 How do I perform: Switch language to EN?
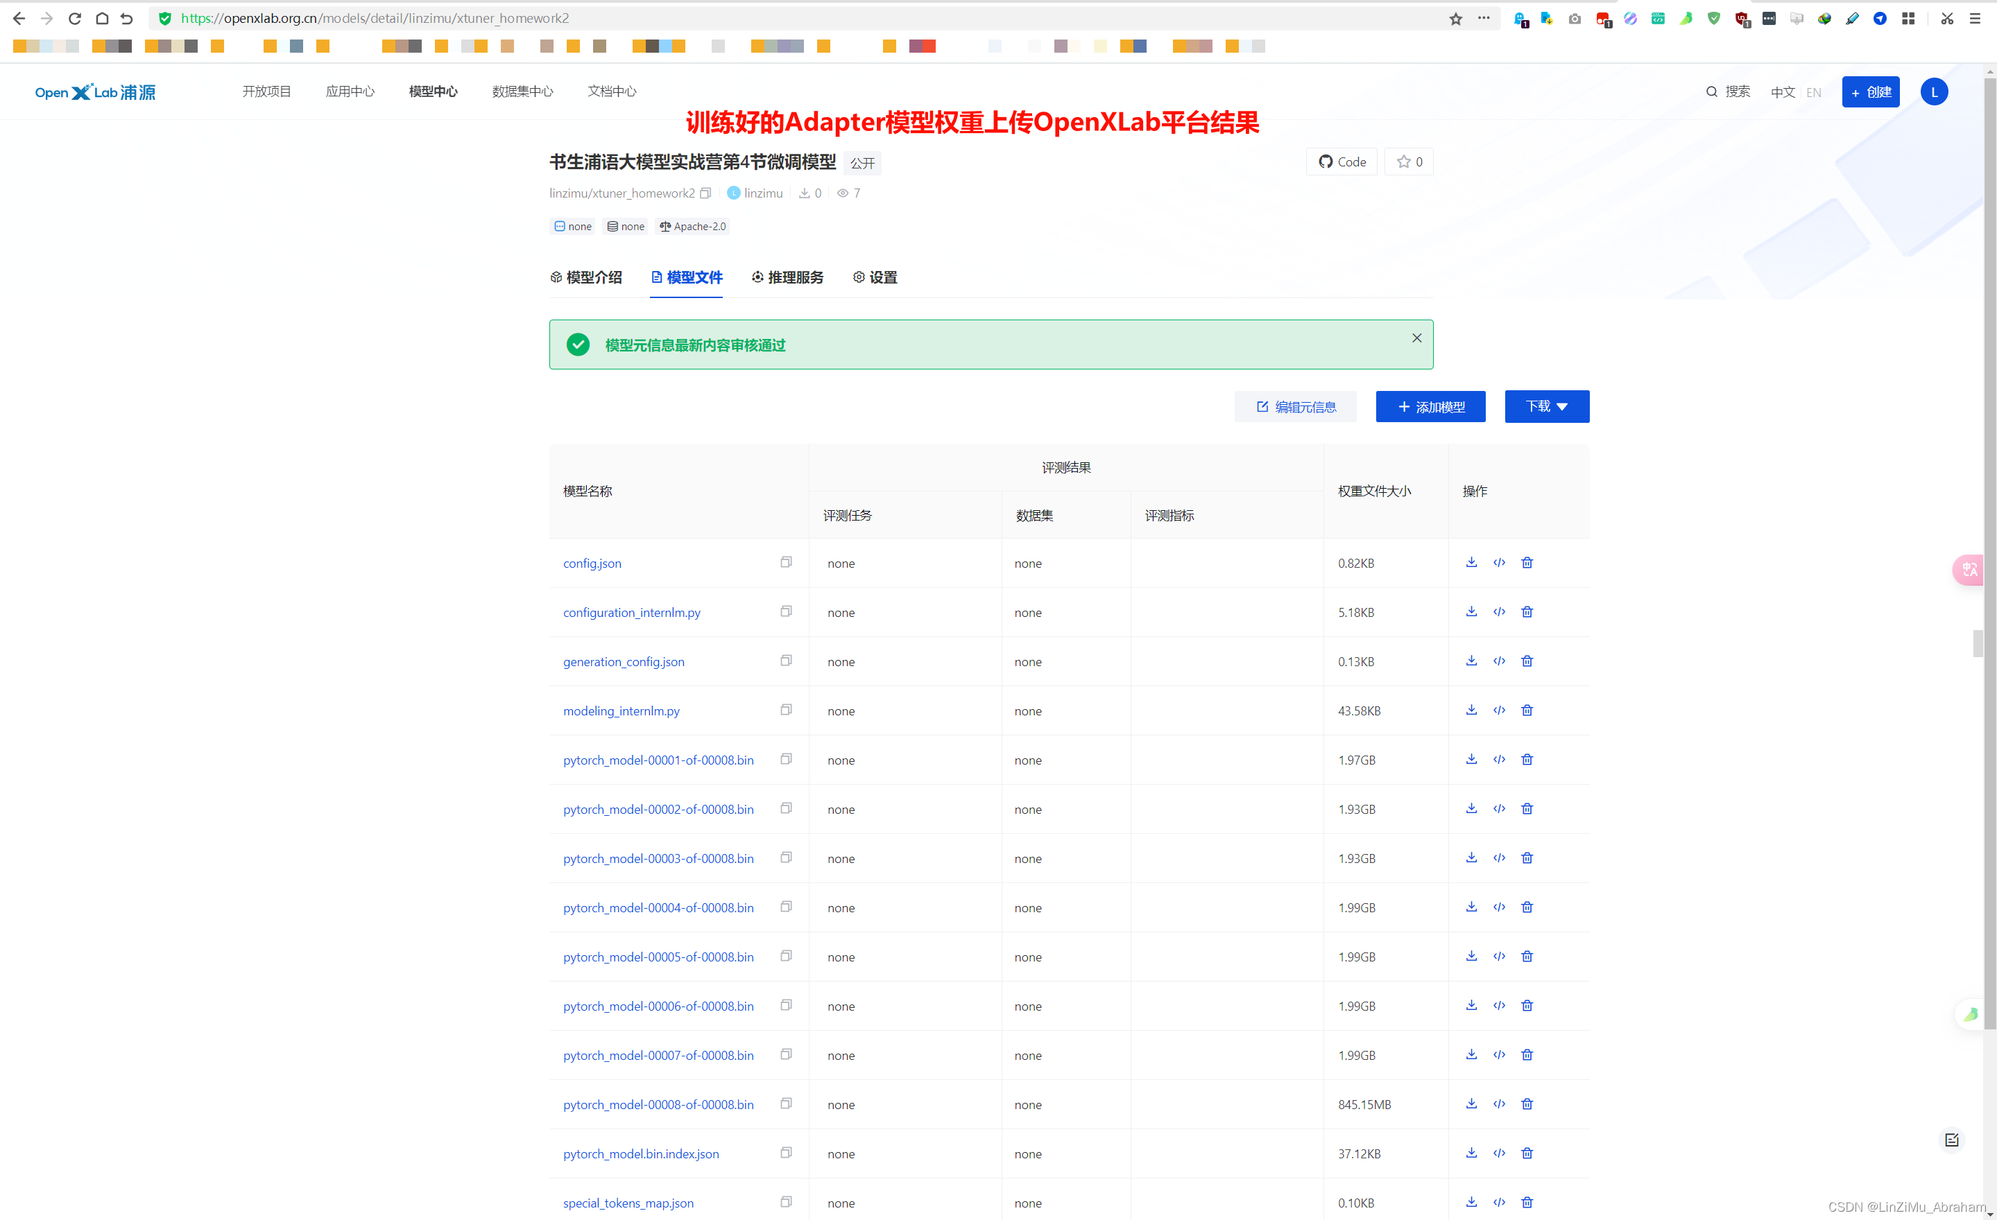1814,92
